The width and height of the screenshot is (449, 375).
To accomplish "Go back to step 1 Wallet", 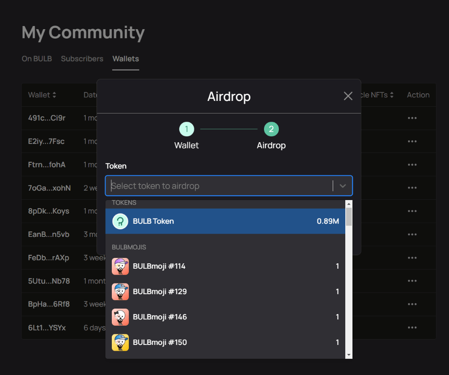I will tap(187, 129).
